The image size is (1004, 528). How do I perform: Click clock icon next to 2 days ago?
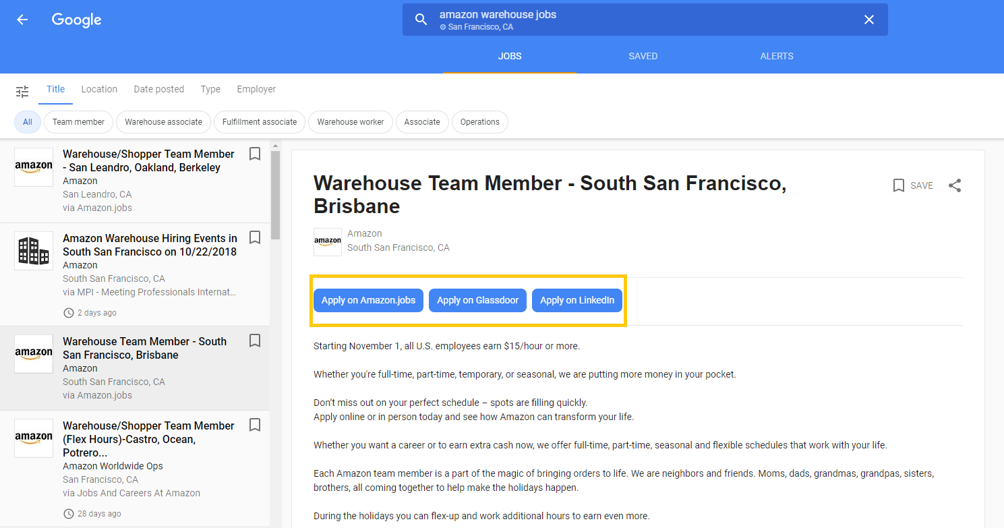[68, 313]
